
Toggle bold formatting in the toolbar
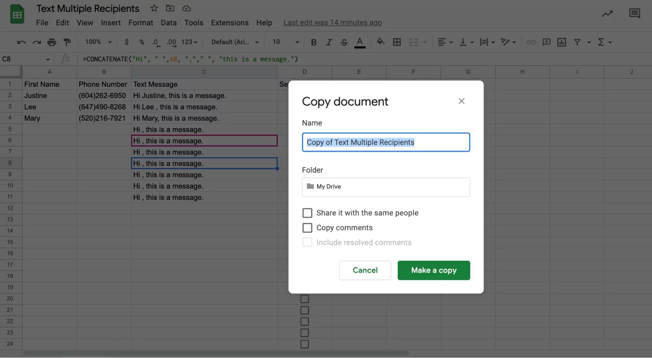tap(313, 42)
